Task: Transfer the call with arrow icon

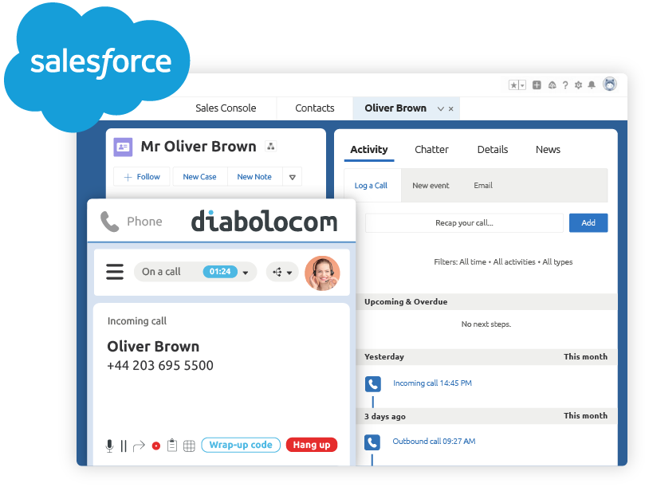Action: (x=139, y=446)
